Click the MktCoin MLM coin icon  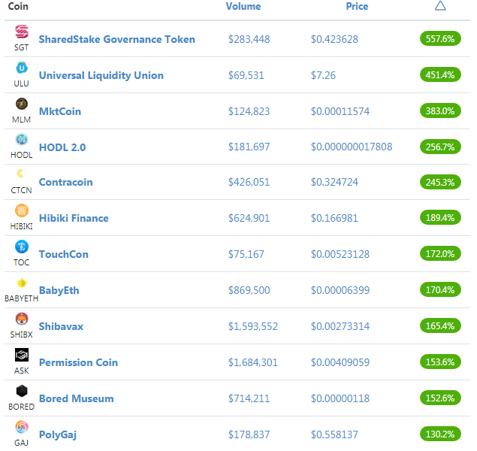(22, 104)
